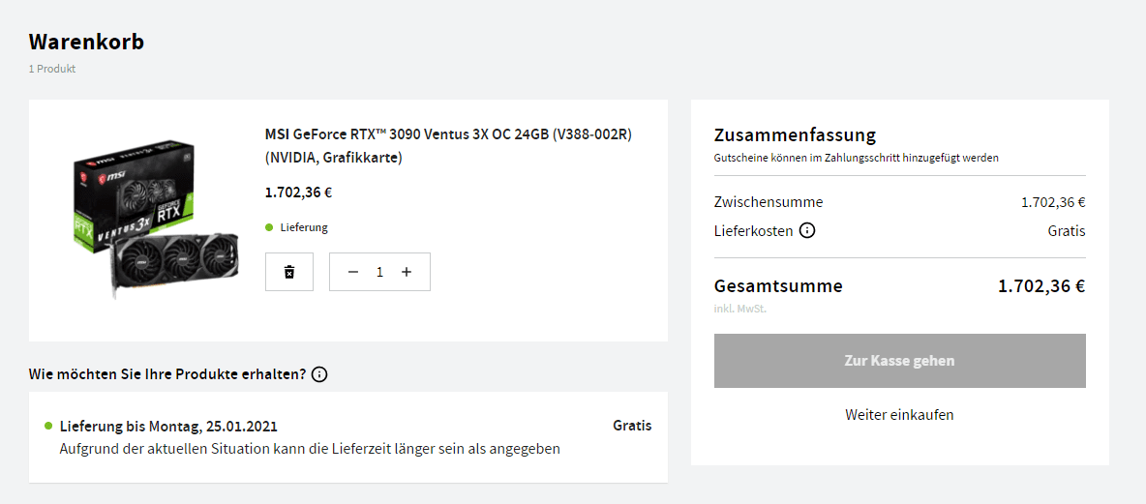The width and height of the screenshot is (1146, 504).
Task: Click the Warenkorb page heading
Action: 86,42
